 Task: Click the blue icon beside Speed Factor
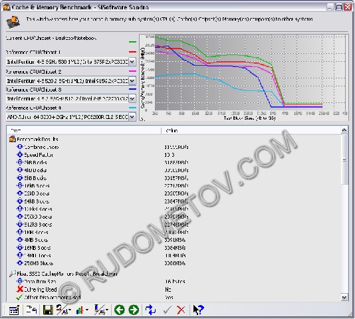[20, 155]
